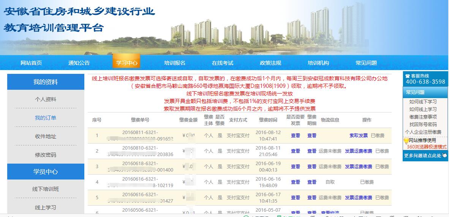This screenshot has width=449, height=217.
Task: View 缴费明细 查看 link in row 2
Action: pyautogui.click(x=312, y=151)
